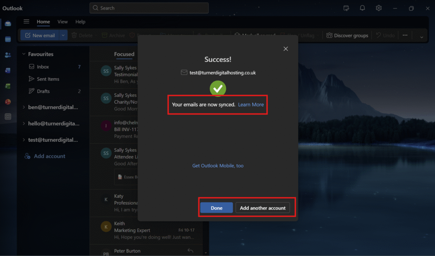Open the Word app icon in sidebar
This screenshot has height=256, width=435.
pos(8,70)
